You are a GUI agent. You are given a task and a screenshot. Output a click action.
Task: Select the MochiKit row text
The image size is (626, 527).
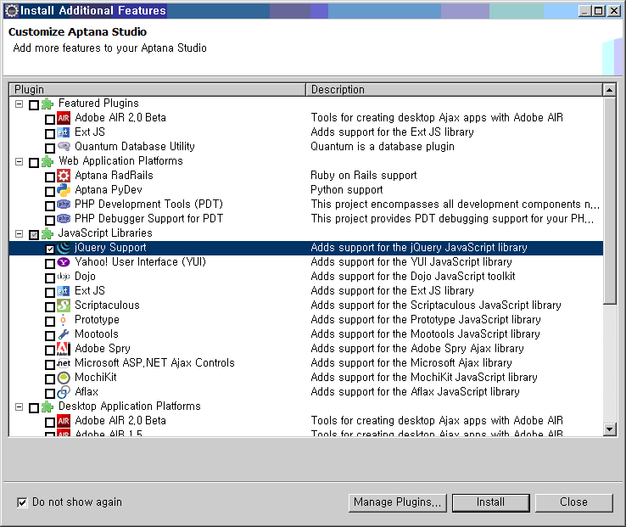pos(96,377)
